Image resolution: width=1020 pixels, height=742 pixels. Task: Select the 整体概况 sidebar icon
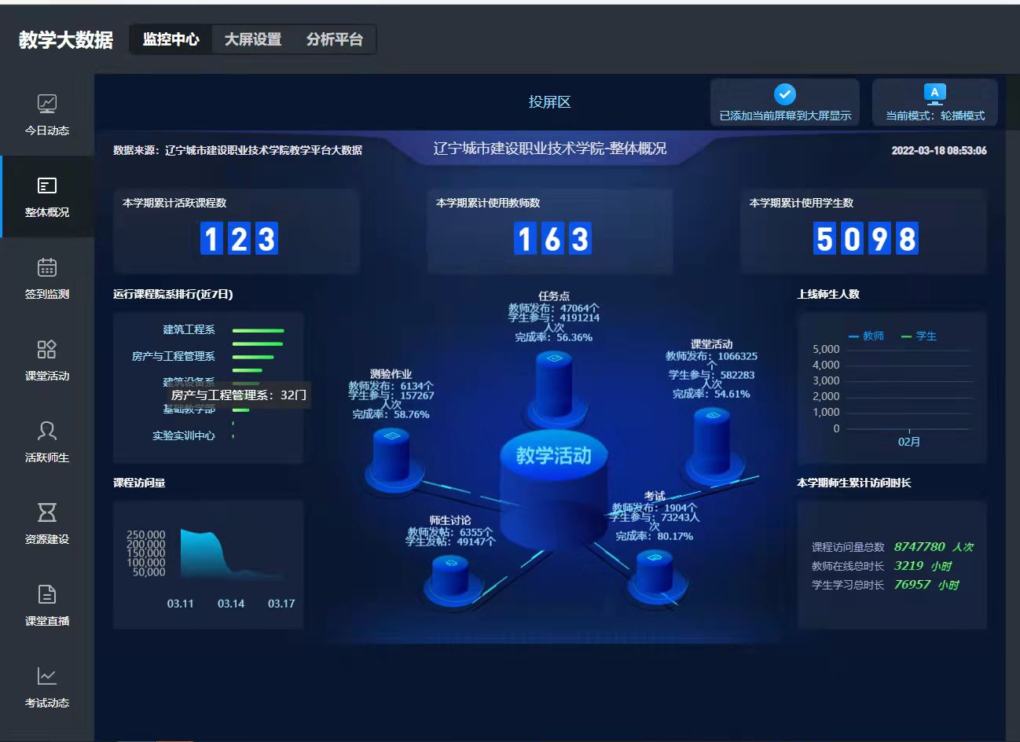click(x=47, y=186)
